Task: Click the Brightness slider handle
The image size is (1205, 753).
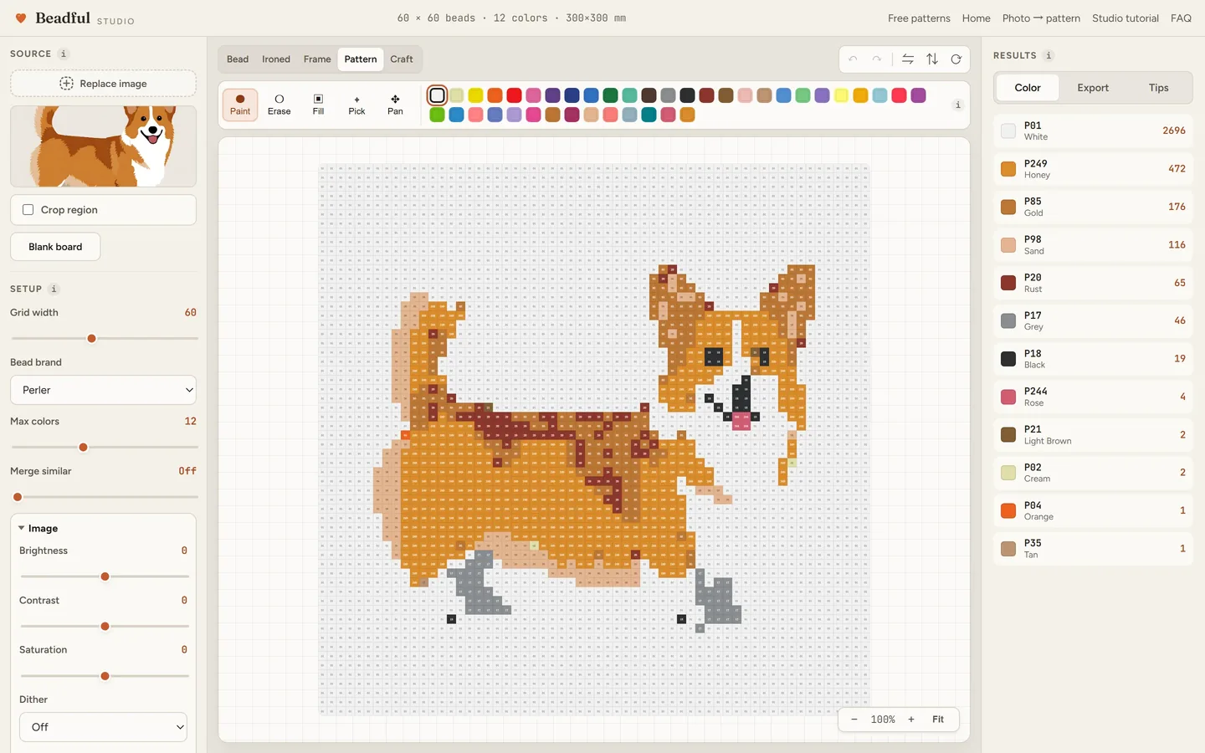Action: (x=105, y=576)
